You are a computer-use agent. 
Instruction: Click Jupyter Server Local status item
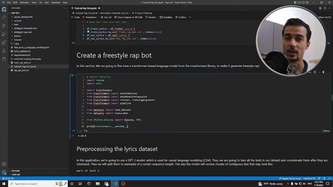[290, 178]
